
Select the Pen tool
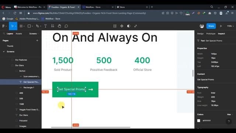37,26
